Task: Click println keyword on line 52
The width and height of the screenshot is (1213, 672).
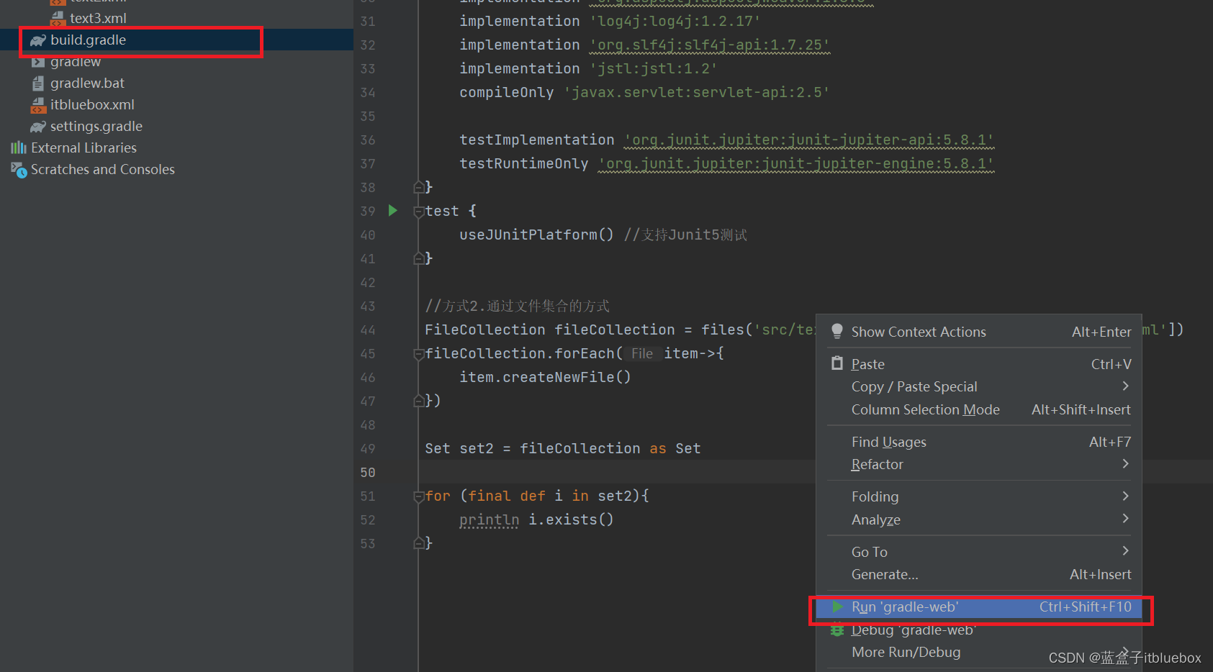Action: [490, 519]
